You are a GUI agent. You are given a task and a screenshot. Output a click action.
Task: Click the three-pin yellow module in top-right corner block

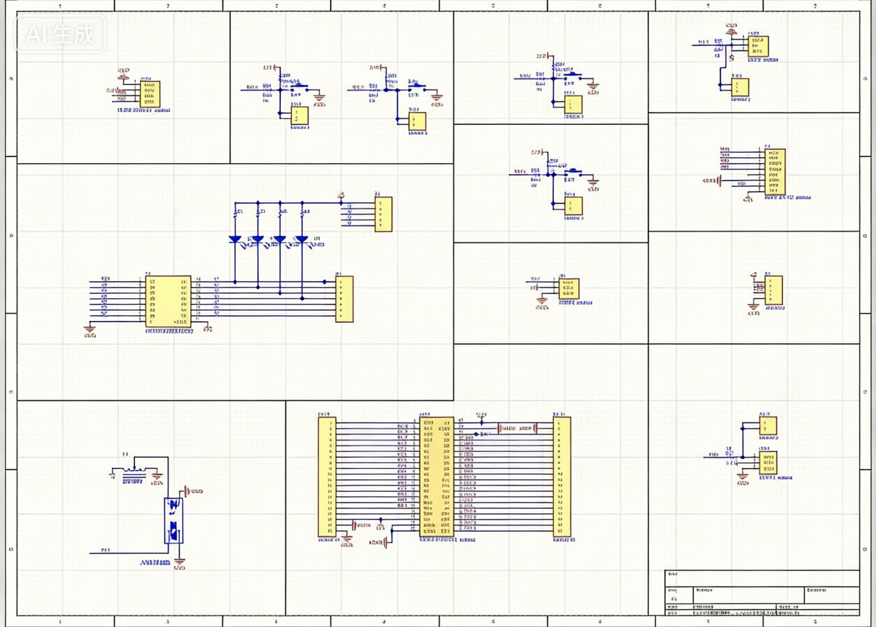point(758,46)
